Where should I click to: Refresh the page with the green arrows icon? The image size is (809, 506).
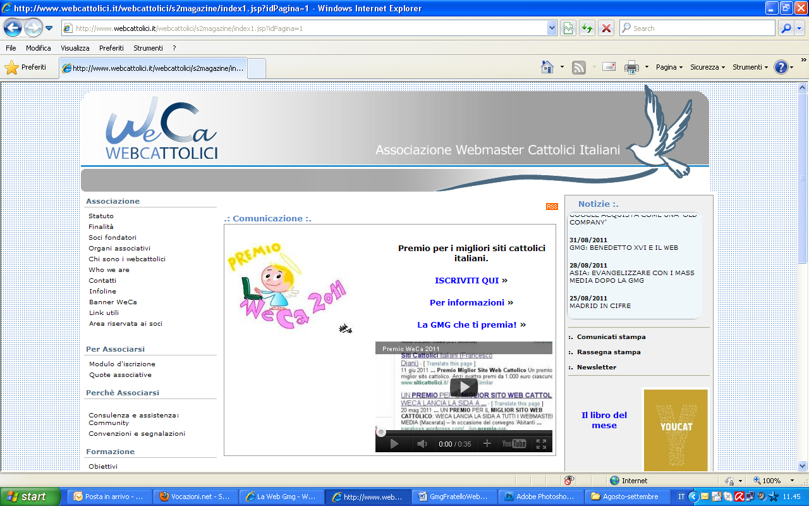(587, 28)
